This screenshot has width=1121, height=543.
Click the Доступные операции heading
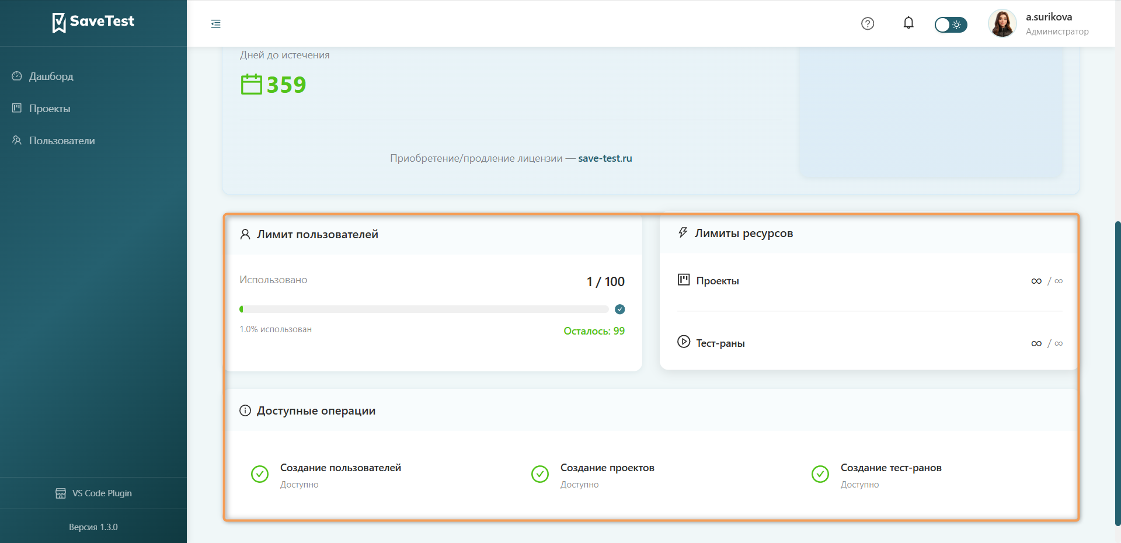(316, 410)
